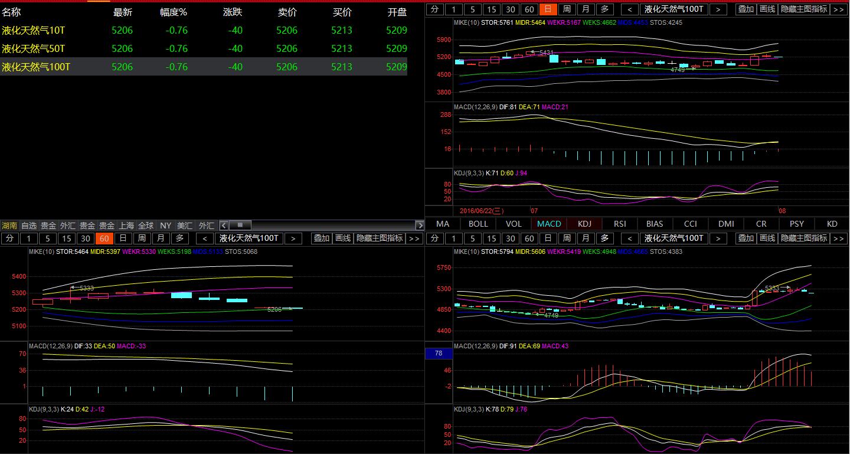
Task: Click 叠加 overlay in bottom-left chart toolbar
Action: click(x=322, y=238)
